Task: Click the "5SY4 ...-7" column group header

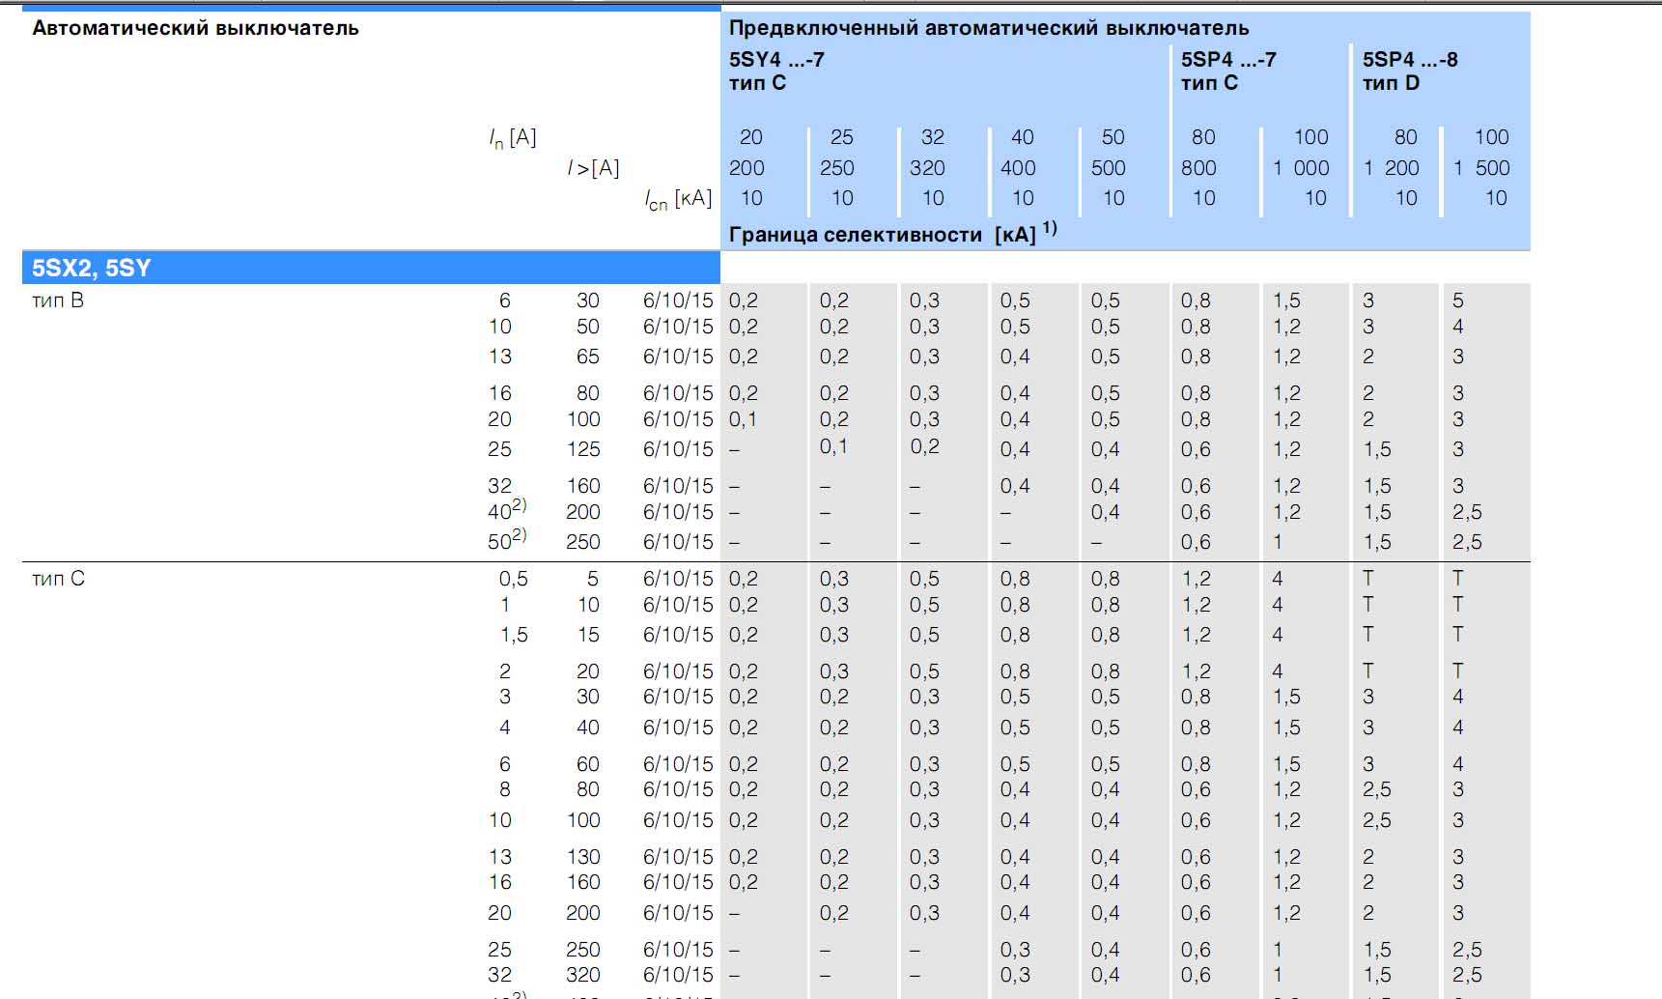Action: 776,59
